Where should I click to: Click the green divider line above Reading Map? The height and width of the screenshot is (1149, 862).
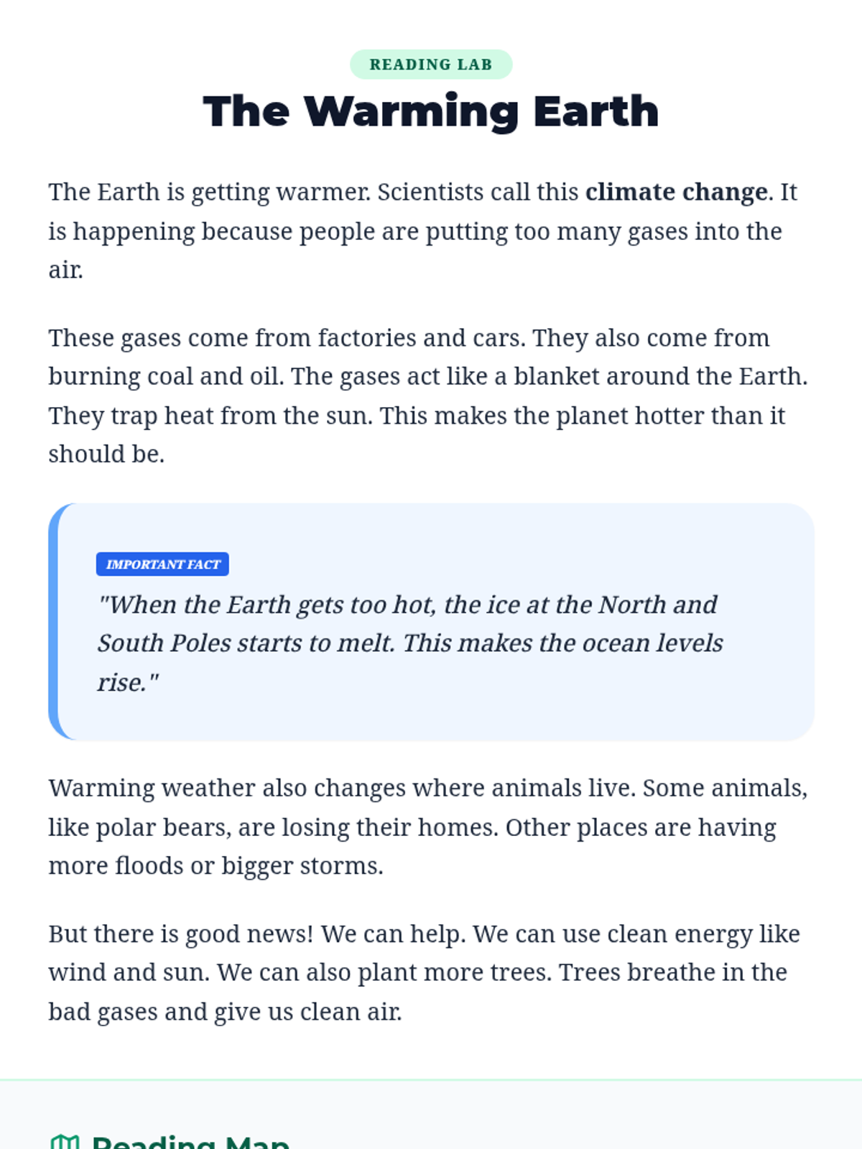pos(431,1079)
